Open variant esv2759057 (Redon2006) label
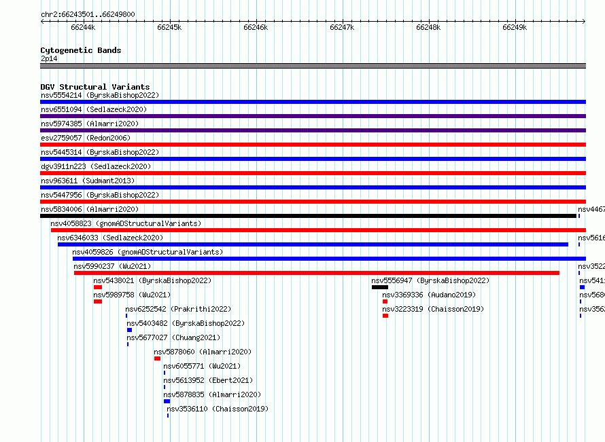 coord(86,138)
